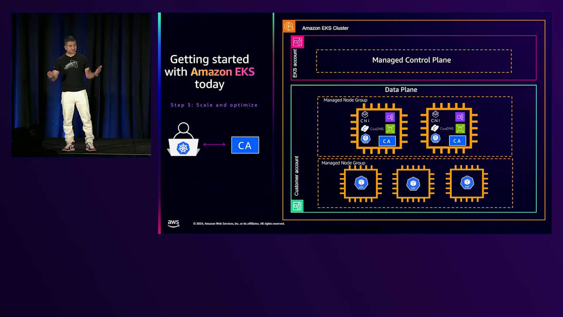The height and width of the screenshot is (317, 563).
Task: Click the vertical 'Customer account' label
Action: [297, 176]
